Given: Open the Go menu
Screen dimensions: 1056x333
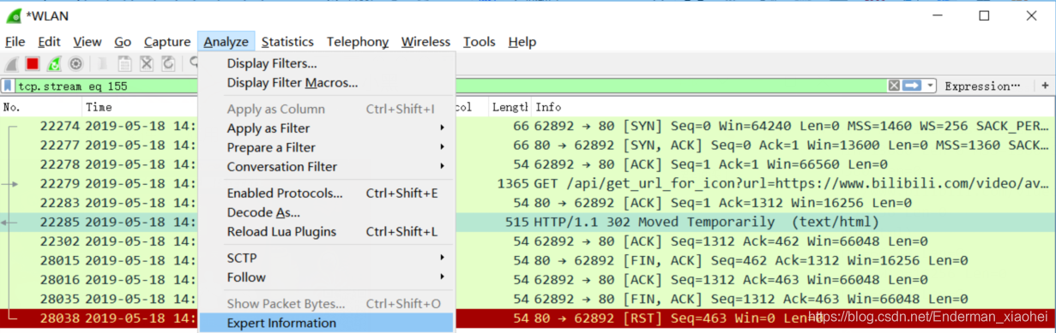Looking at the screenshot, I should coord(123,41).
